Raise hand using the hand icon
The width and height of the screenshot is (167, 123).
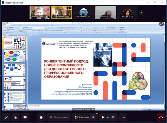[41, 117]
